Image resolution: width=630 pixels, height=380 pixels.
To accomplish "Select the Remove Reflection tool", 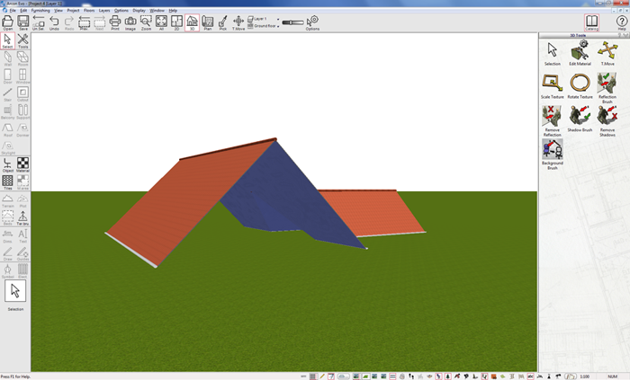I will 553,120.
